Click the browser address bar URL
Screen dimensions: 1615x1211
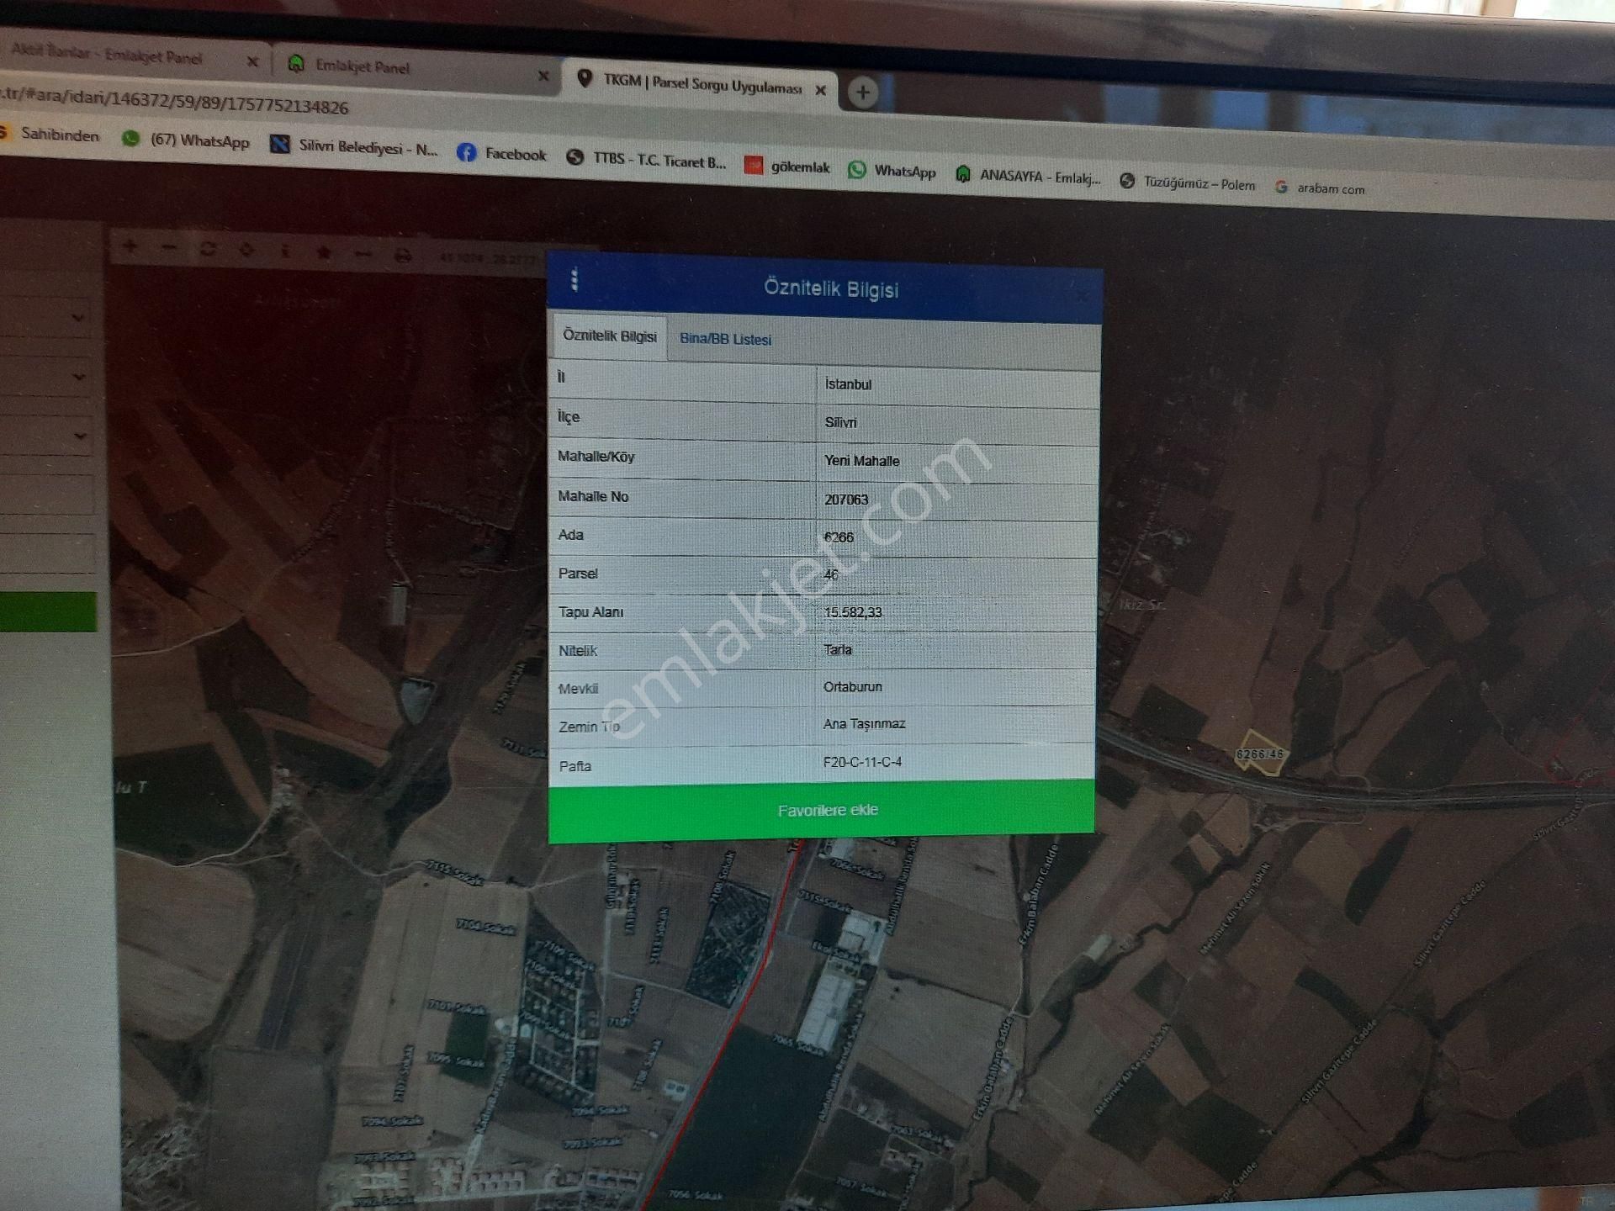177,103
